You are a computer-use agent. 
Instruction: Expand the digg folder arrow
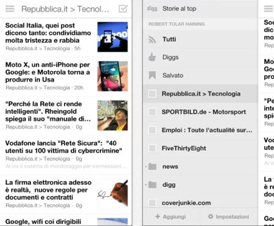click(x=146, y=185)
